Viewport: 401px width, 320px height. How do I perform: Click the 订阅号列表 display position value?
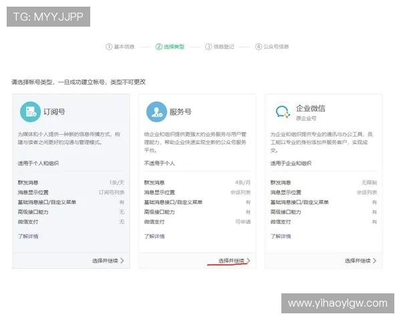click(112, 193)
